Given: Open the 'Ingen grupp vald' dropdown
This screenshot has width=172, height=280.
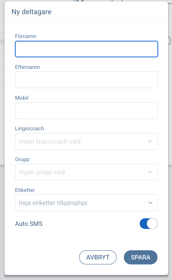Looking at the screenshot, I should [x=42, y=172].
